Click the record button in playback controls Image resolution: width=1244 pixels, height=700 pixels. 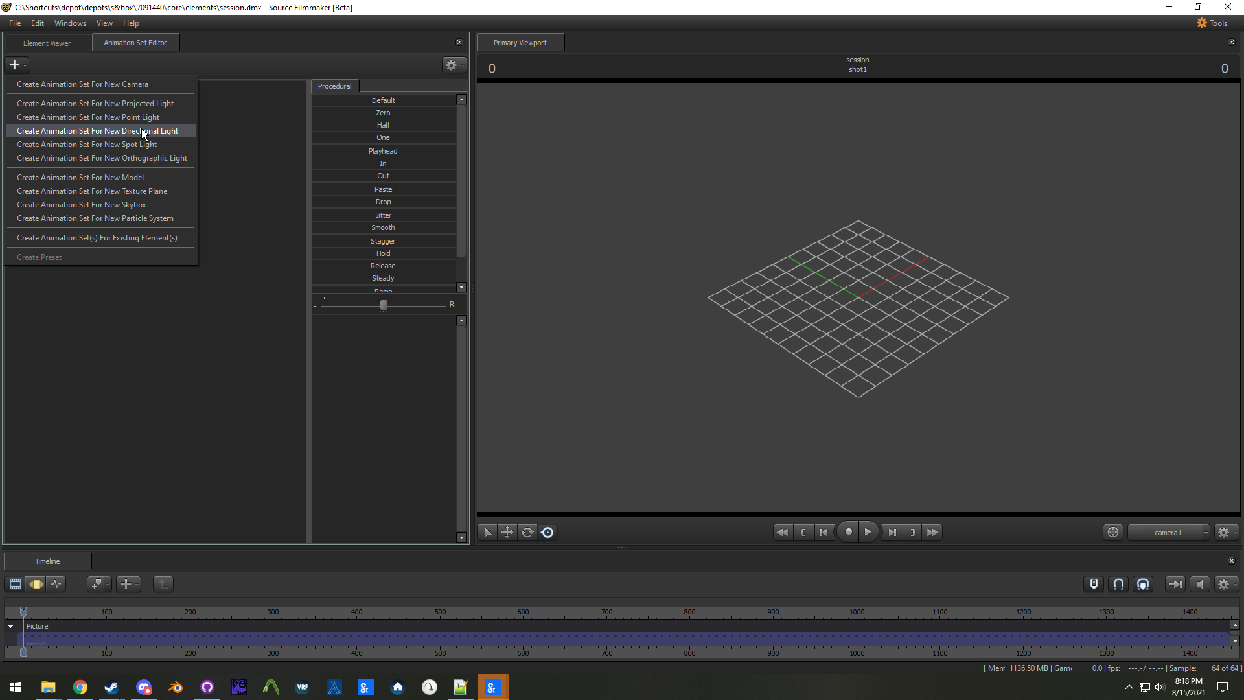(849, 531)
